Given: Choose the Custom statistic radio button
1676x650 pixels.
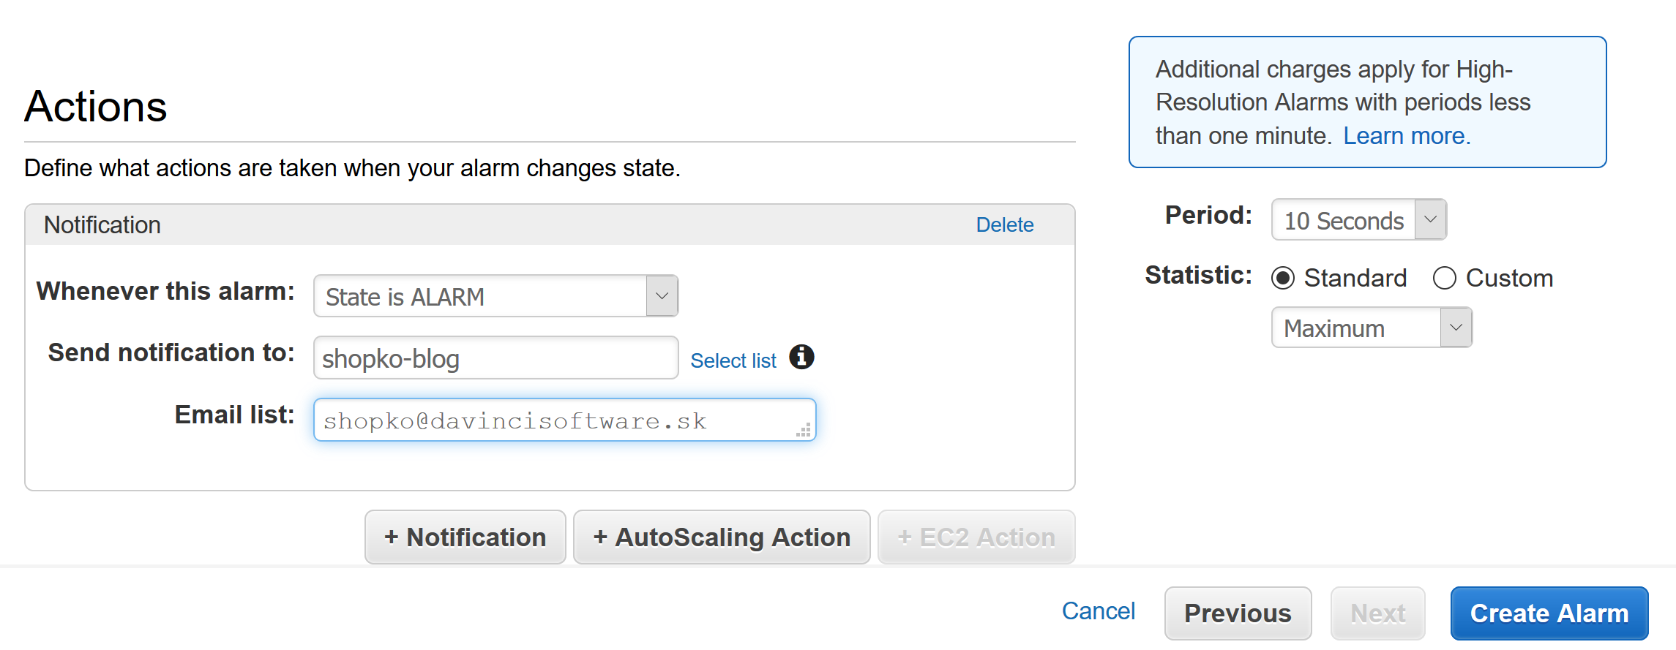Looking at the screenshot, I should [1444, 279].
